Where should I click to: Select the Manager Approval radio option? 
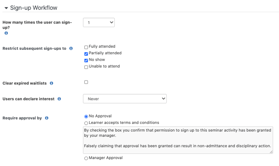tap(86, 158)
